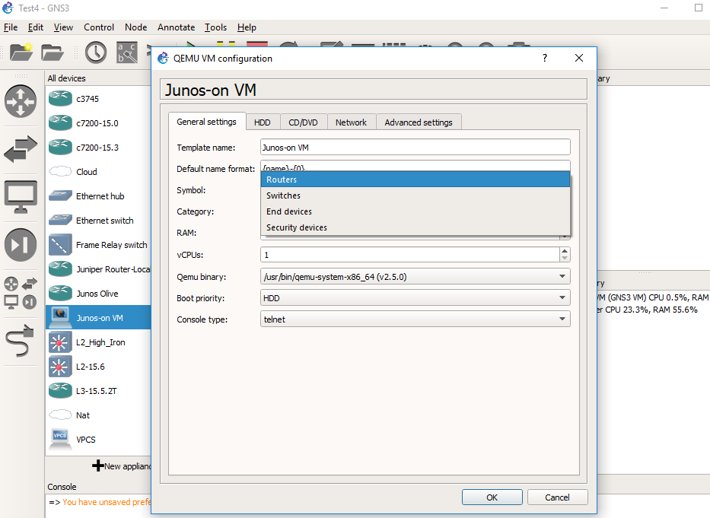Image resolution: width=710 pixels, height=518 pixels.
Task: Browse all devices icon
Action: (21, 293)
